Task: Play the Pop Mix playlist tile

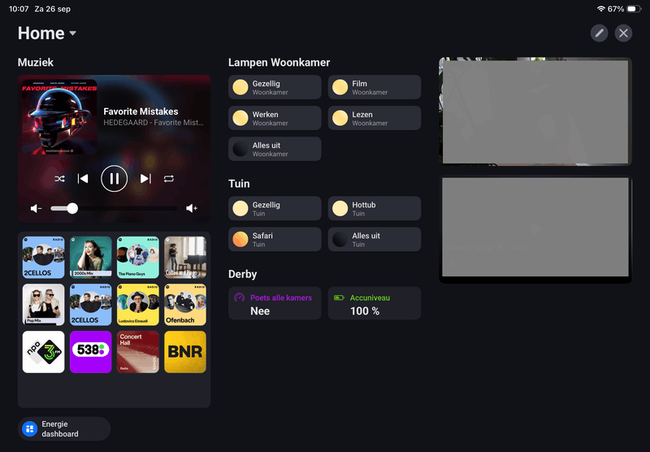Action: pyautogui.click(x=44, y=304)
